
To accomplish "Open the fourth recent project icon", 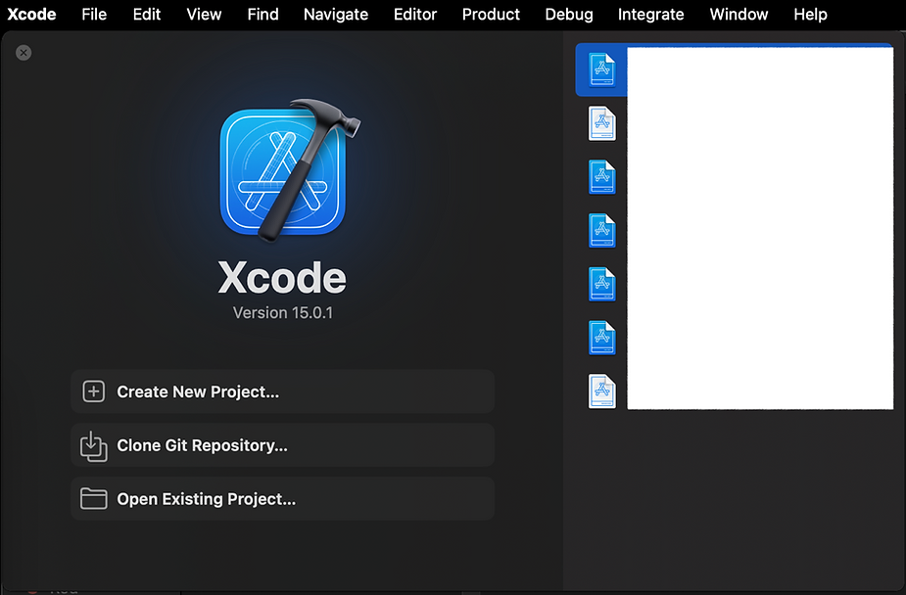I will pyautogui.click(x=601, y=230).
